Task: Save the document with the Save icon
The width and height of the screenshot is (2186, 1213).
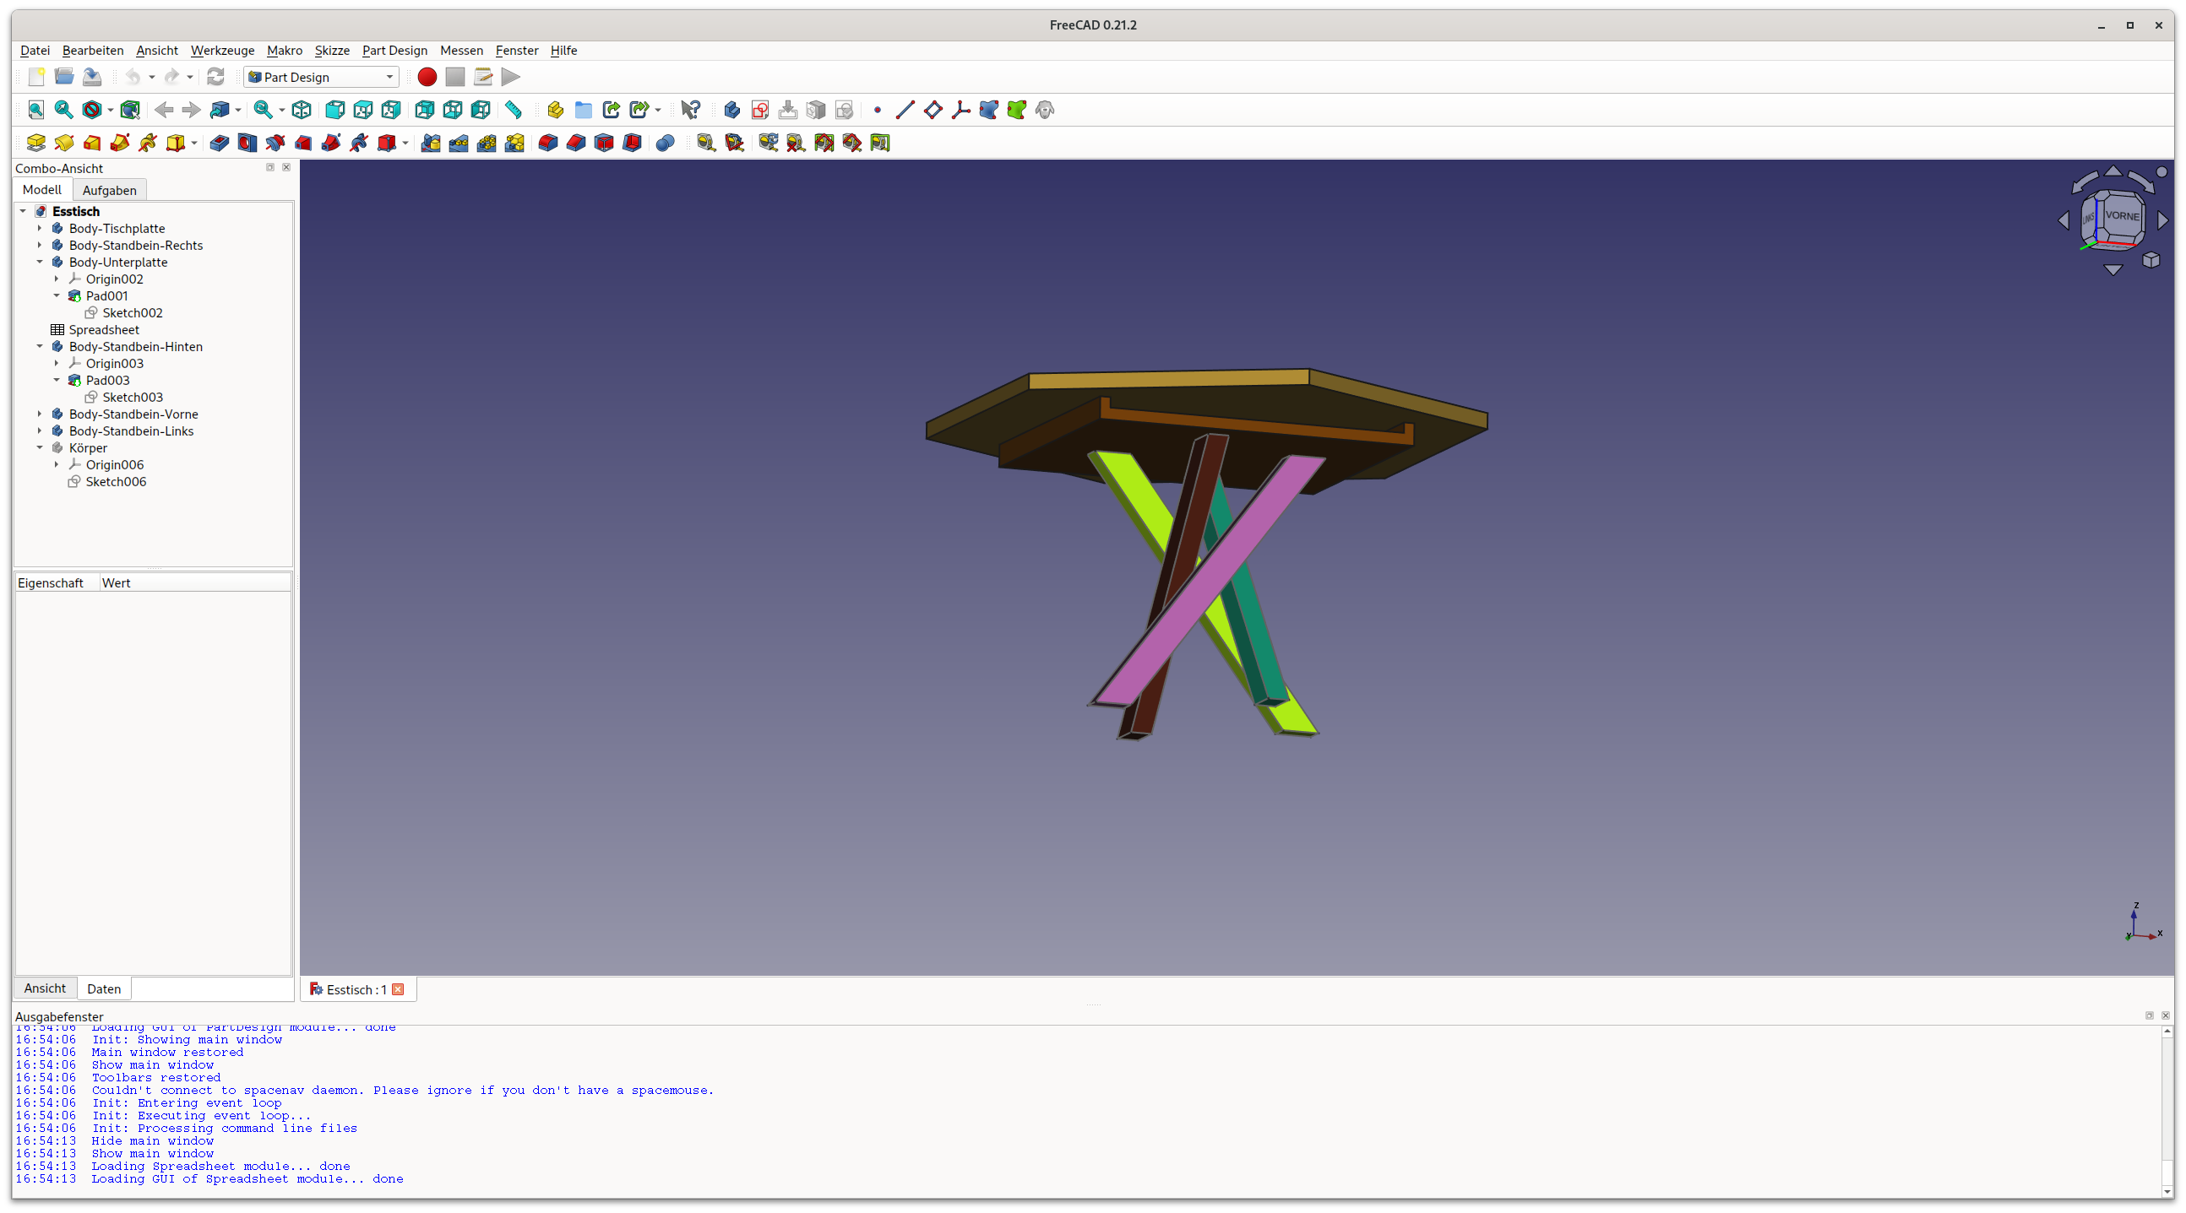Action: point(92,77)
